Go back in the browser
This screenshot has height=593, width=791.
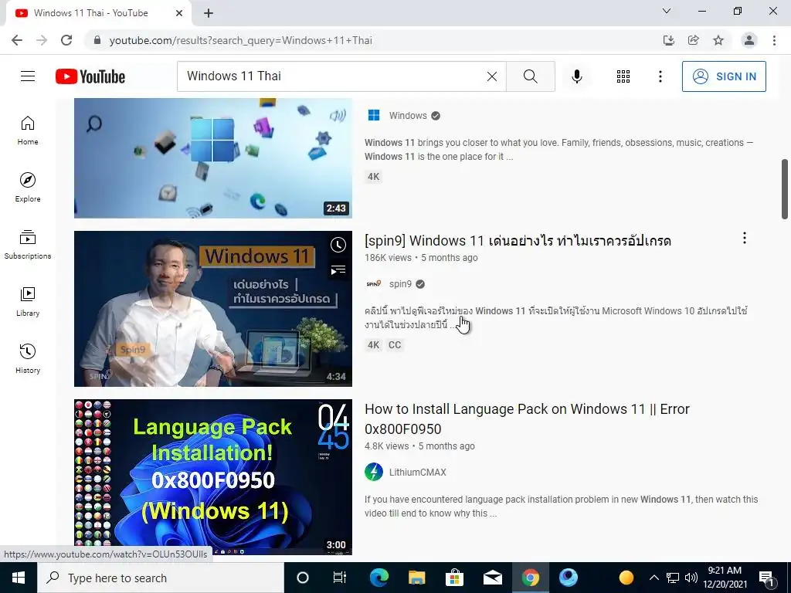17,40
